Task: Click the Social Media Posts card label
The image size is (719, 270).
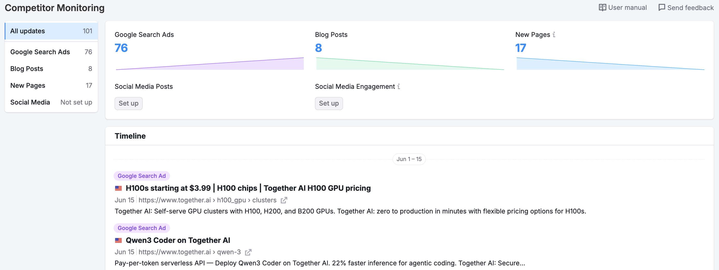Action: click(144, 86)
